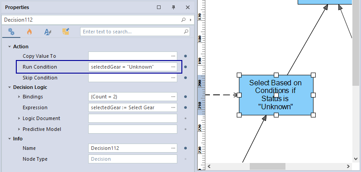Click the search magnifier in Decision112 box
This screenshot has height=172, width=361.
click(x=183, y=20)
